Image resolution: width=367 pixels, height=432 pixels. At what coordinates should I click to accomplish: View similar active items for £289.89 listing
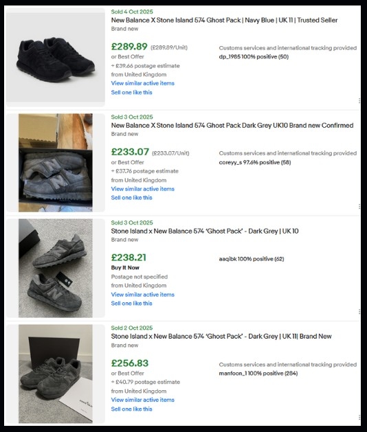click(x=142, y=83)
